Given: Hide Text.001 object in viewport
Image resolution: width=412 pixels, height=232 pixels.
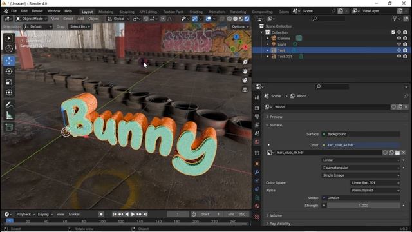Looking at the screenshot, I should click(399, 56).
